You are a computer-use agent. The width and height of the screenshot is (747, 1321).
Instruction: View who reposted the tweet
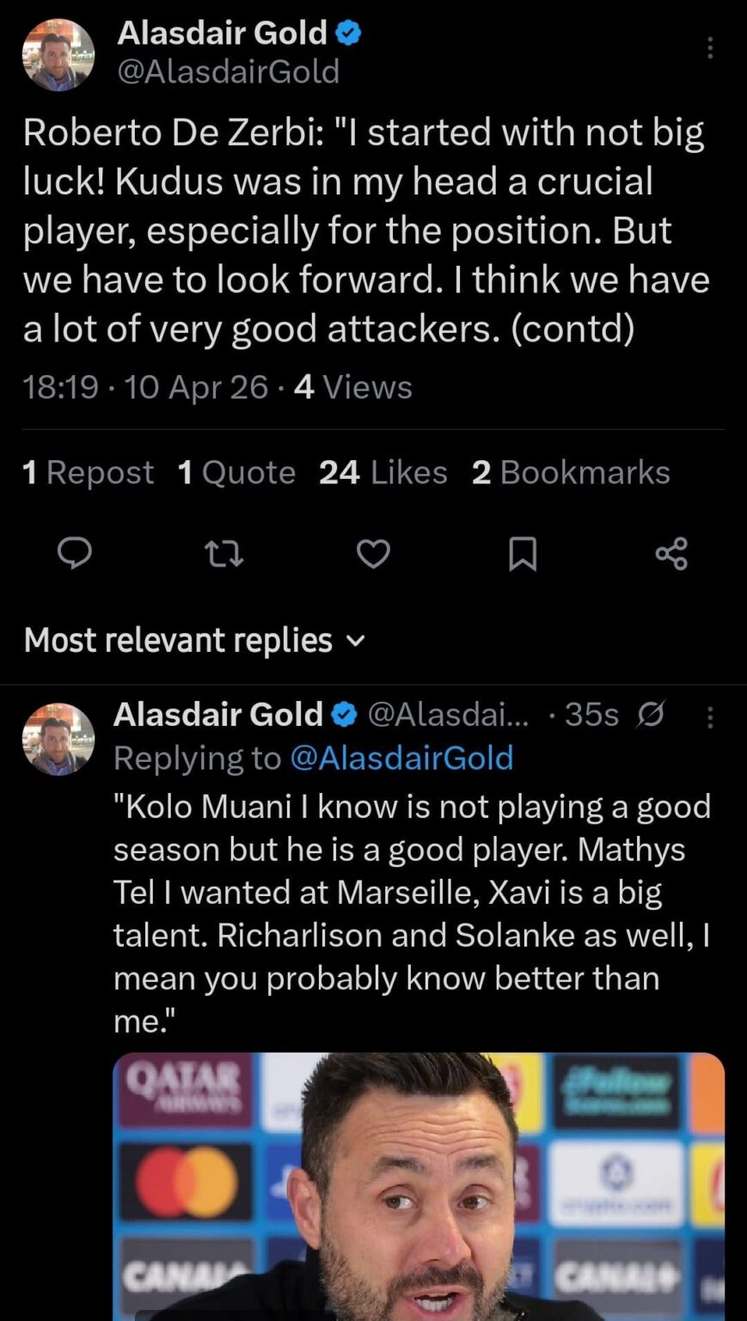click(x=88, y=472)
